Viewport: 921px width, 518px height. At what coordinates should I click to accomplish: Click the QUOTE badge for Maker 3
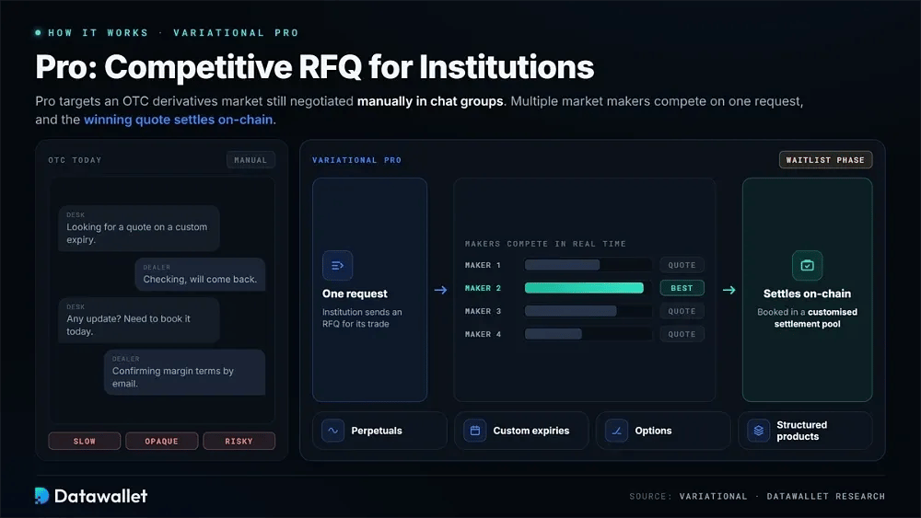point(682,312)
